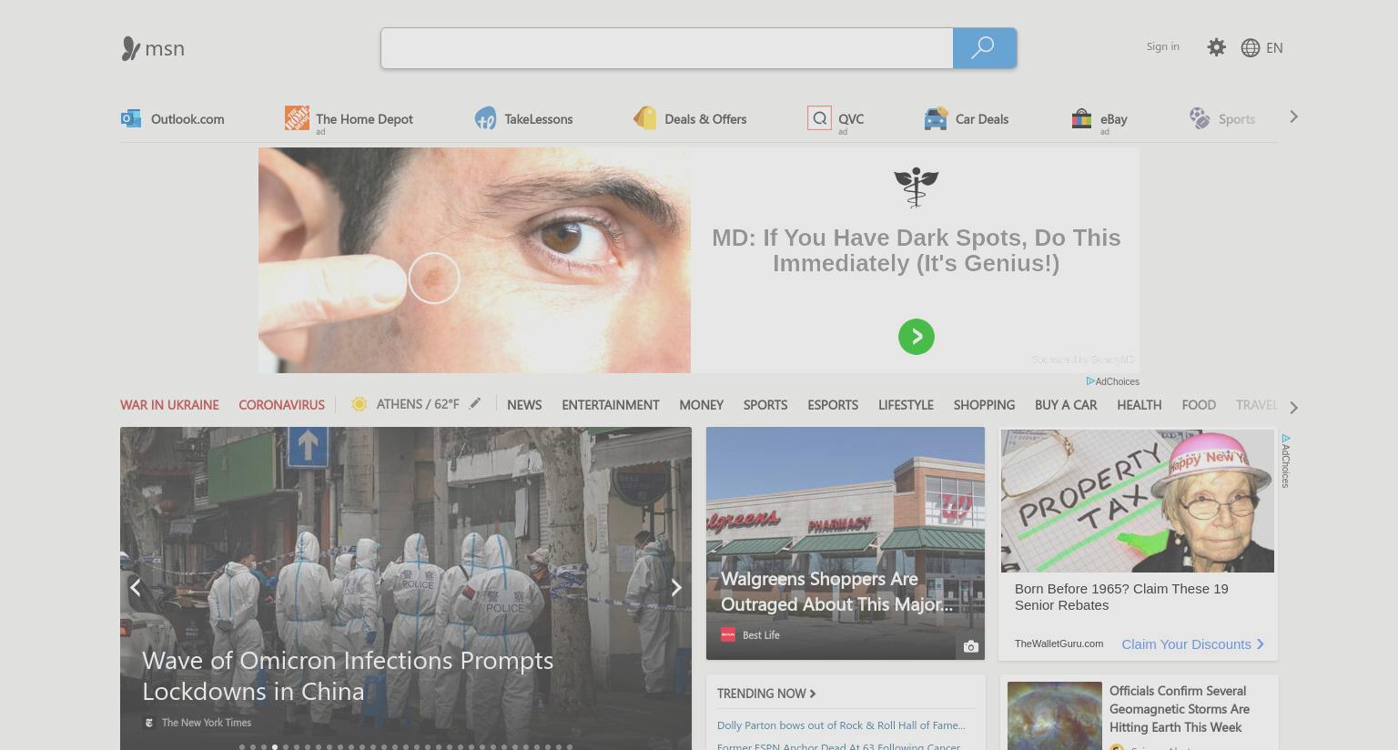This screenshot has height=750, width=1398.
Task: Click TheWalletGuru.com source text
Action: 1059,644
